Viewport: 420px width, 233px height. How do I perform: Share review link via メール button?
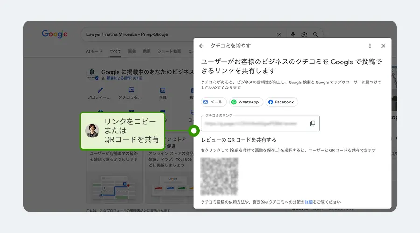[213, 102]
